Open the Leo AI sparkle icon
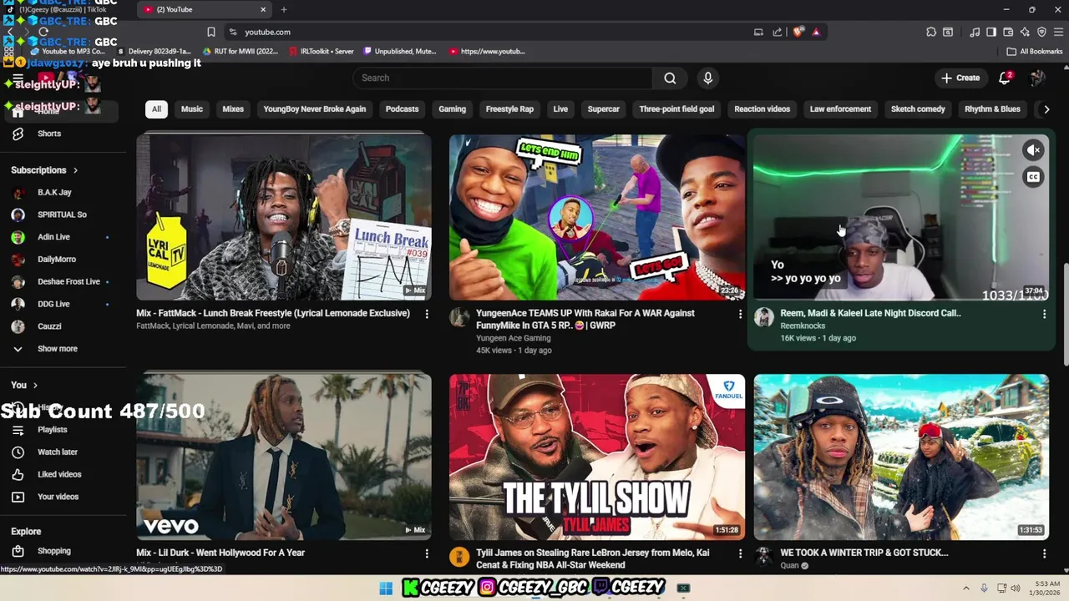The image size is (1069, 601). 1025,32
